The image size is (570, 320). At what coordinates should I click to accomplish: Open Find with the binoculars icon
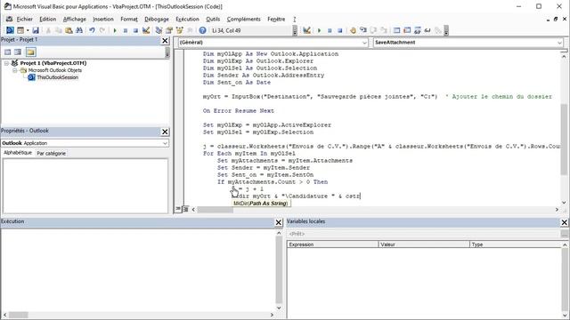[79, 30]
